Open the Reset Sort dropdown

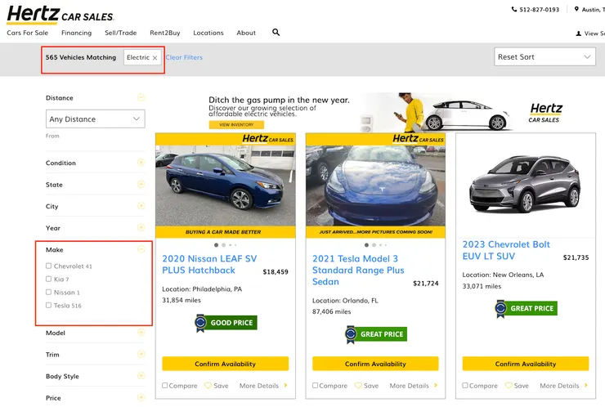point(544,57)
